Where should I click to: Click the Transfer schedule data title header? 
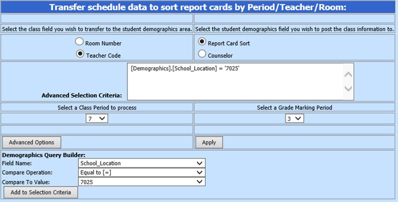198,7
